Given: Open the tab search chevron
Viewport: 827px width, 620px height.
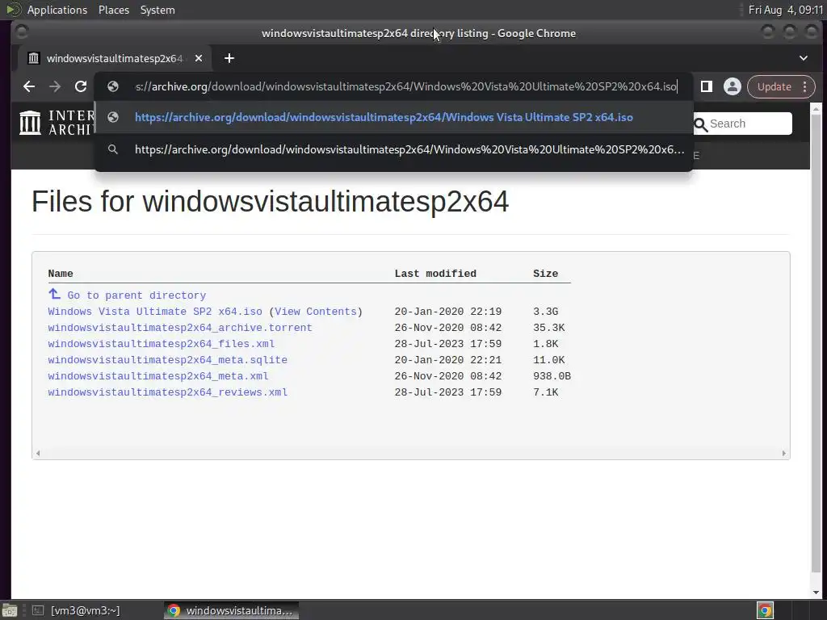Looking at the screenshot, I should (804, 58).
